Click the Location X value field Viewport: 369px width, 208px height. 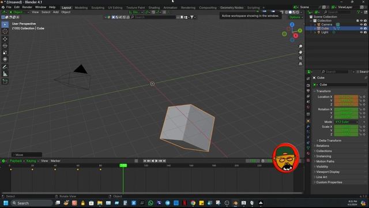click(346, 96)
